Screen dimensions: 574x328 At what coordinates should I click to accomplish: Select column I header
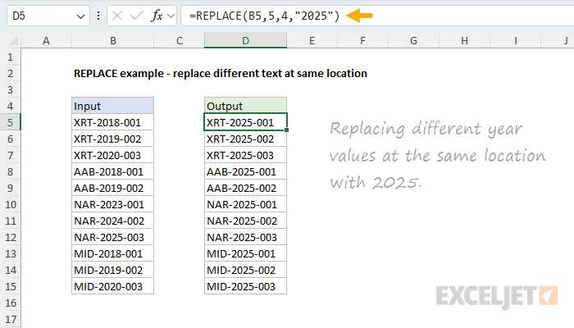(x=516, y=40)
